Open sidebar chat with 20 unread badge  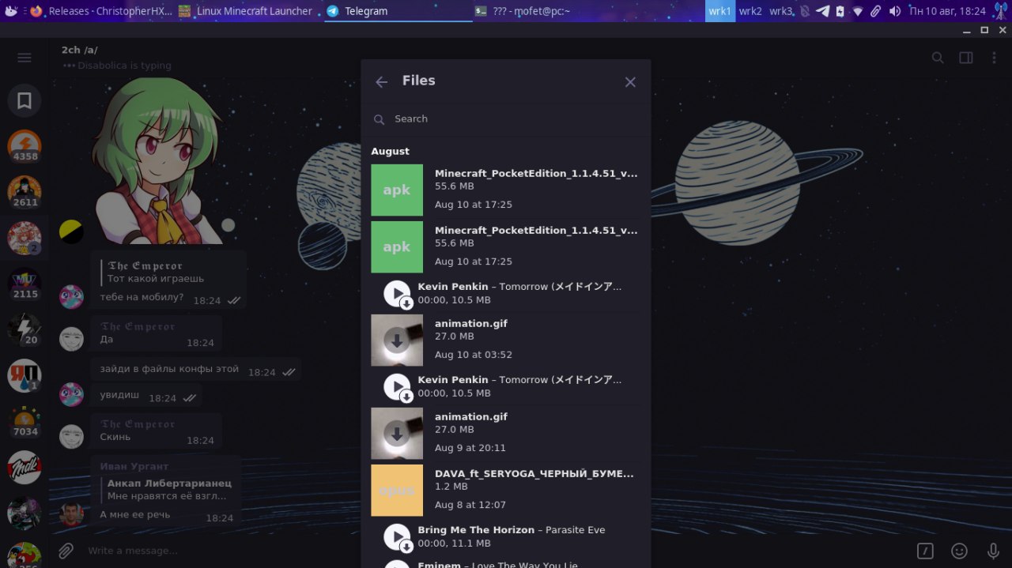click(25, 330)
